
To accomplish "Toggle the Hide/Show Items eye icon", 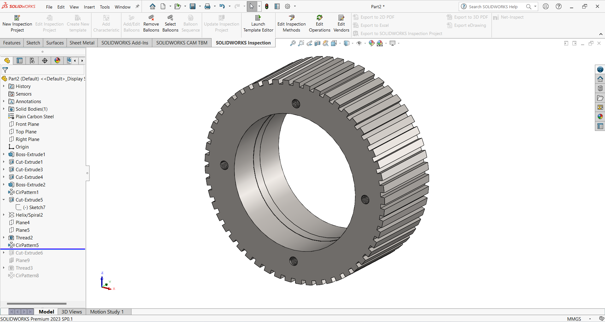I will [x=359, y=43].
